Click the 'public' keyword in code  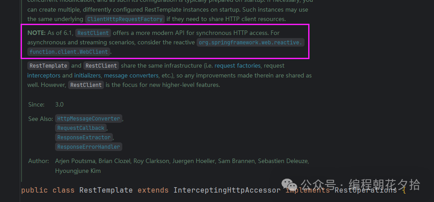click(34, 190)
